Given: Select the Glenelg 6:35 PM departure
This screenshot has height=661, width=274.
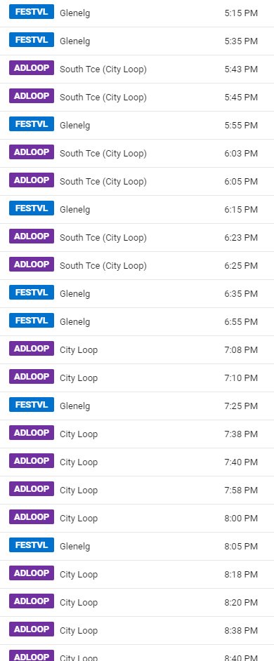Looking at the screenshot, I should pyautogui.click(x=137, y=294).
